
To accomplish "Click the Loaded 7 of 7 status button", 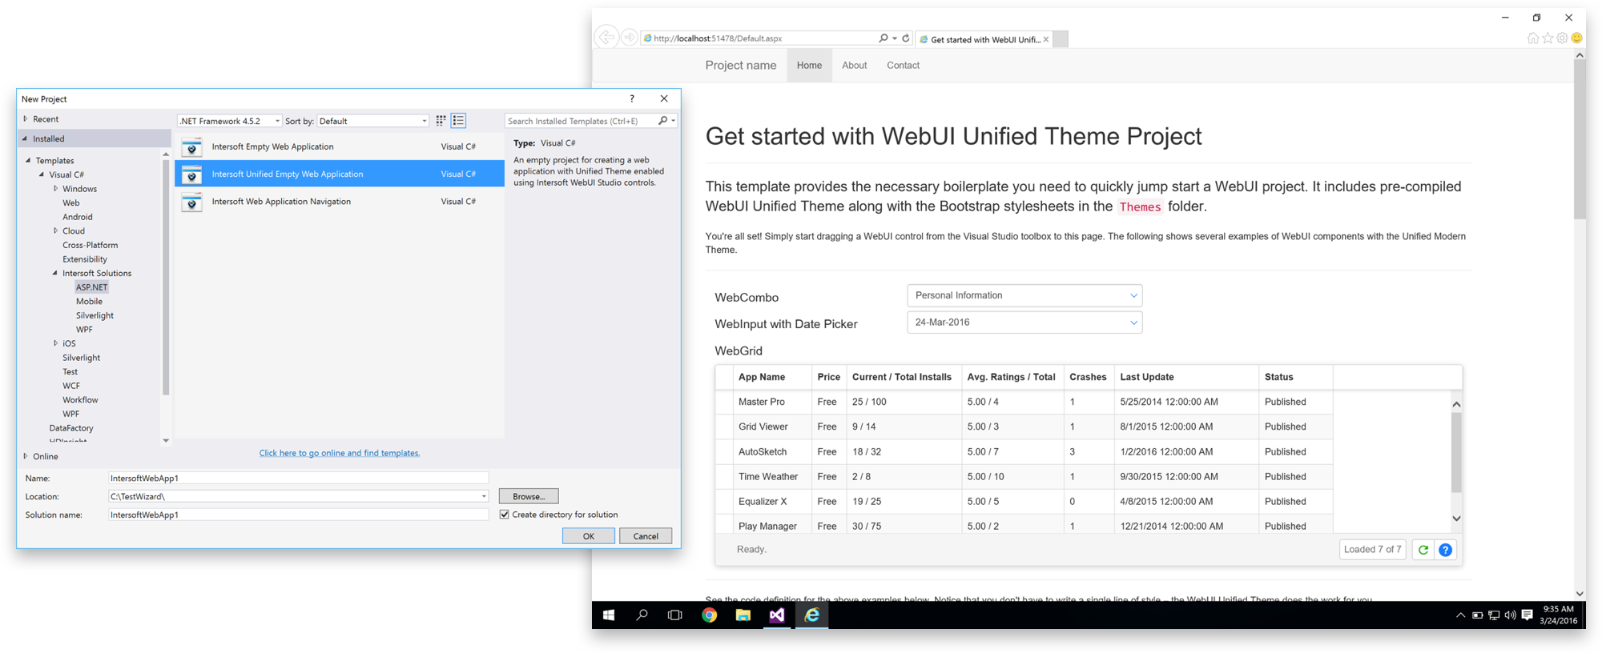I will (x=1373, y=550).
